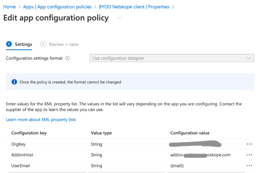
Task: Select the OrgKey configuration key cell
Action: pyautogui.click(x=19, y=144)
